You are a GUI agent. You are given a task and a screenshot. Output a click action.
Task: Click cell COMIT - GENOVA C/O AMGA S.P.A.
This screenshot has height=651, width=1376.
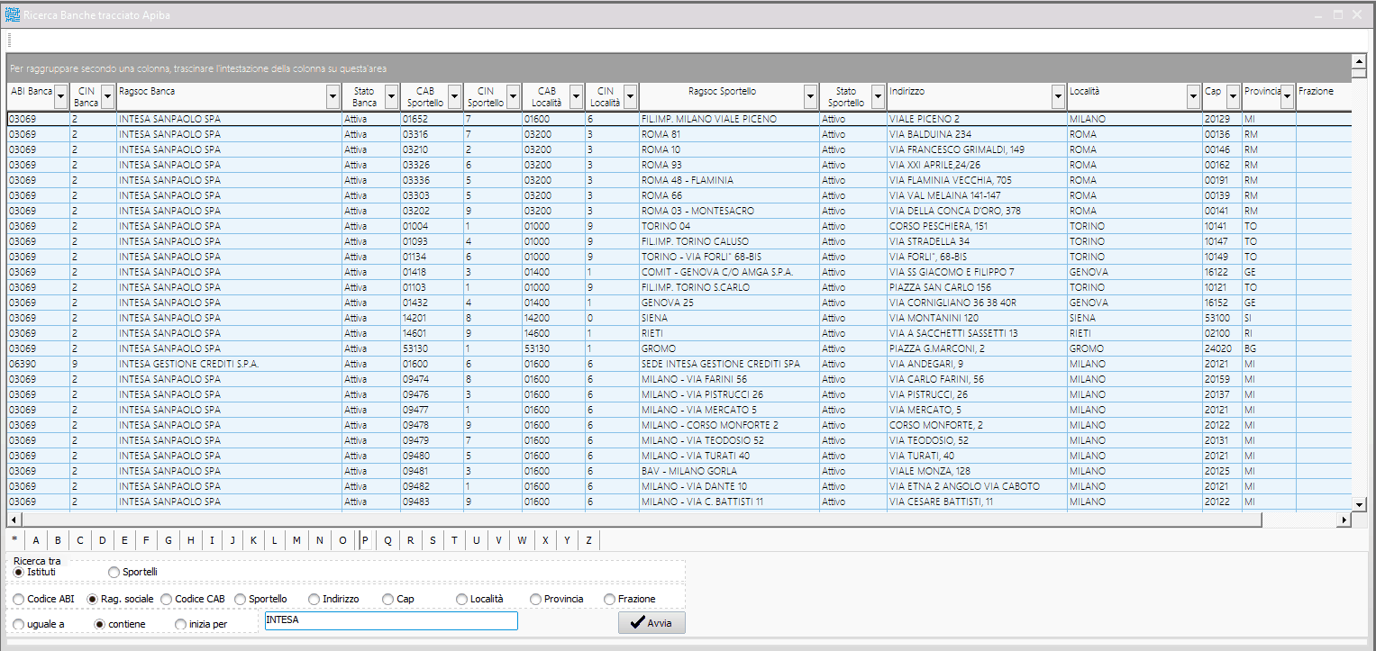(729, 272)
